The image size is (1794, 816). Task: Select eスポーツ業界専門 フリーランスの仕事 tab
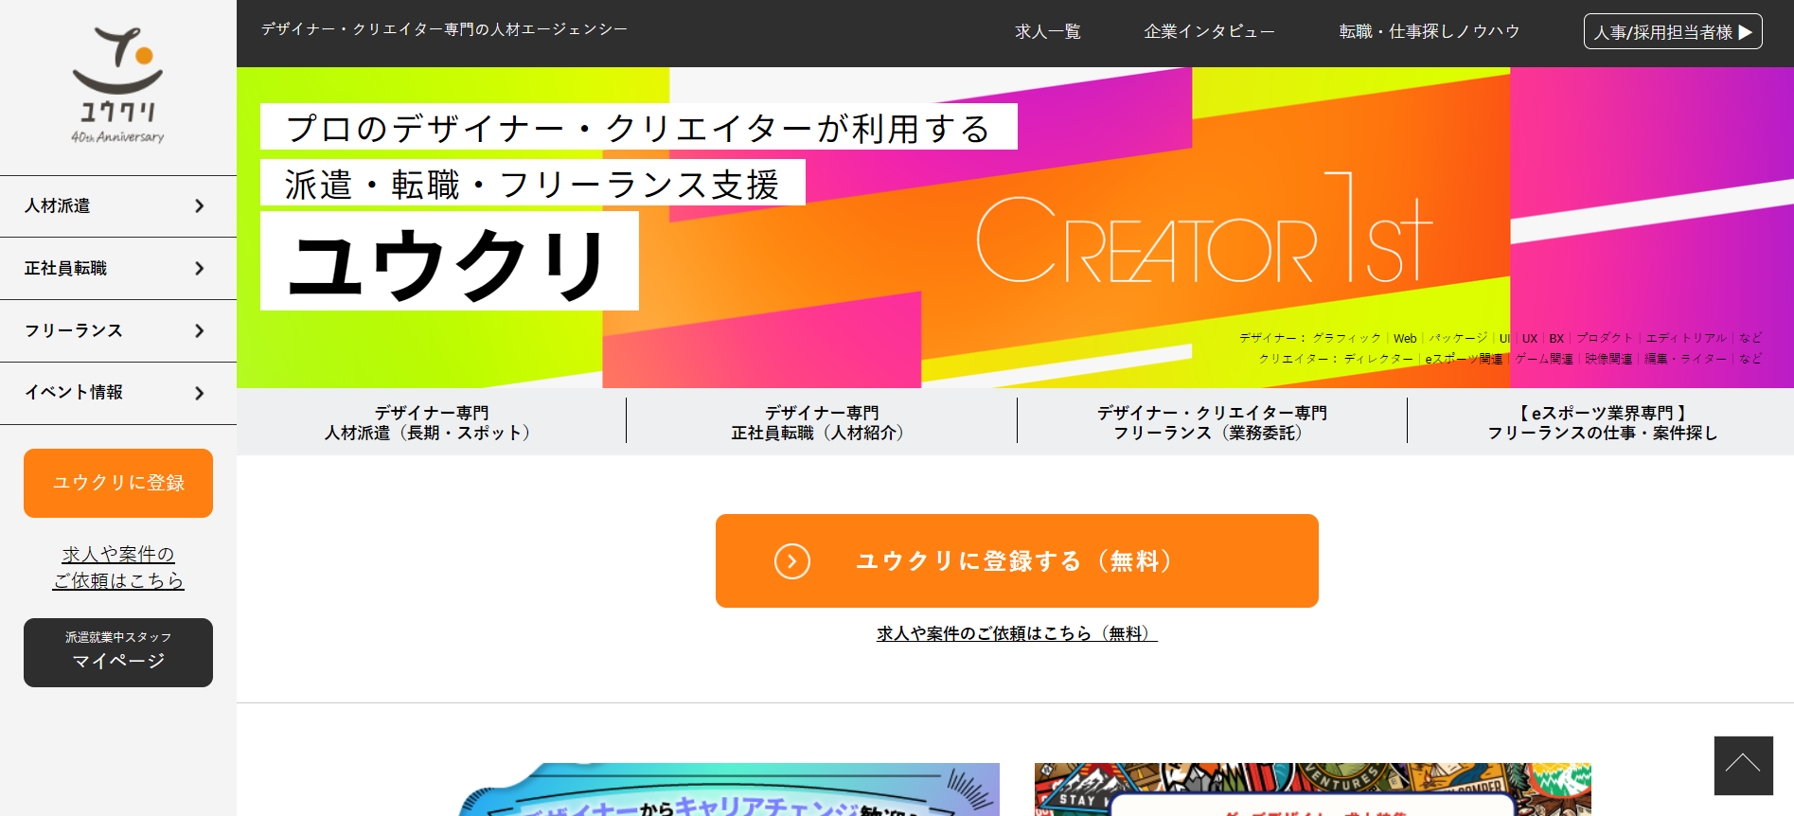click(x=1601, y=422)
